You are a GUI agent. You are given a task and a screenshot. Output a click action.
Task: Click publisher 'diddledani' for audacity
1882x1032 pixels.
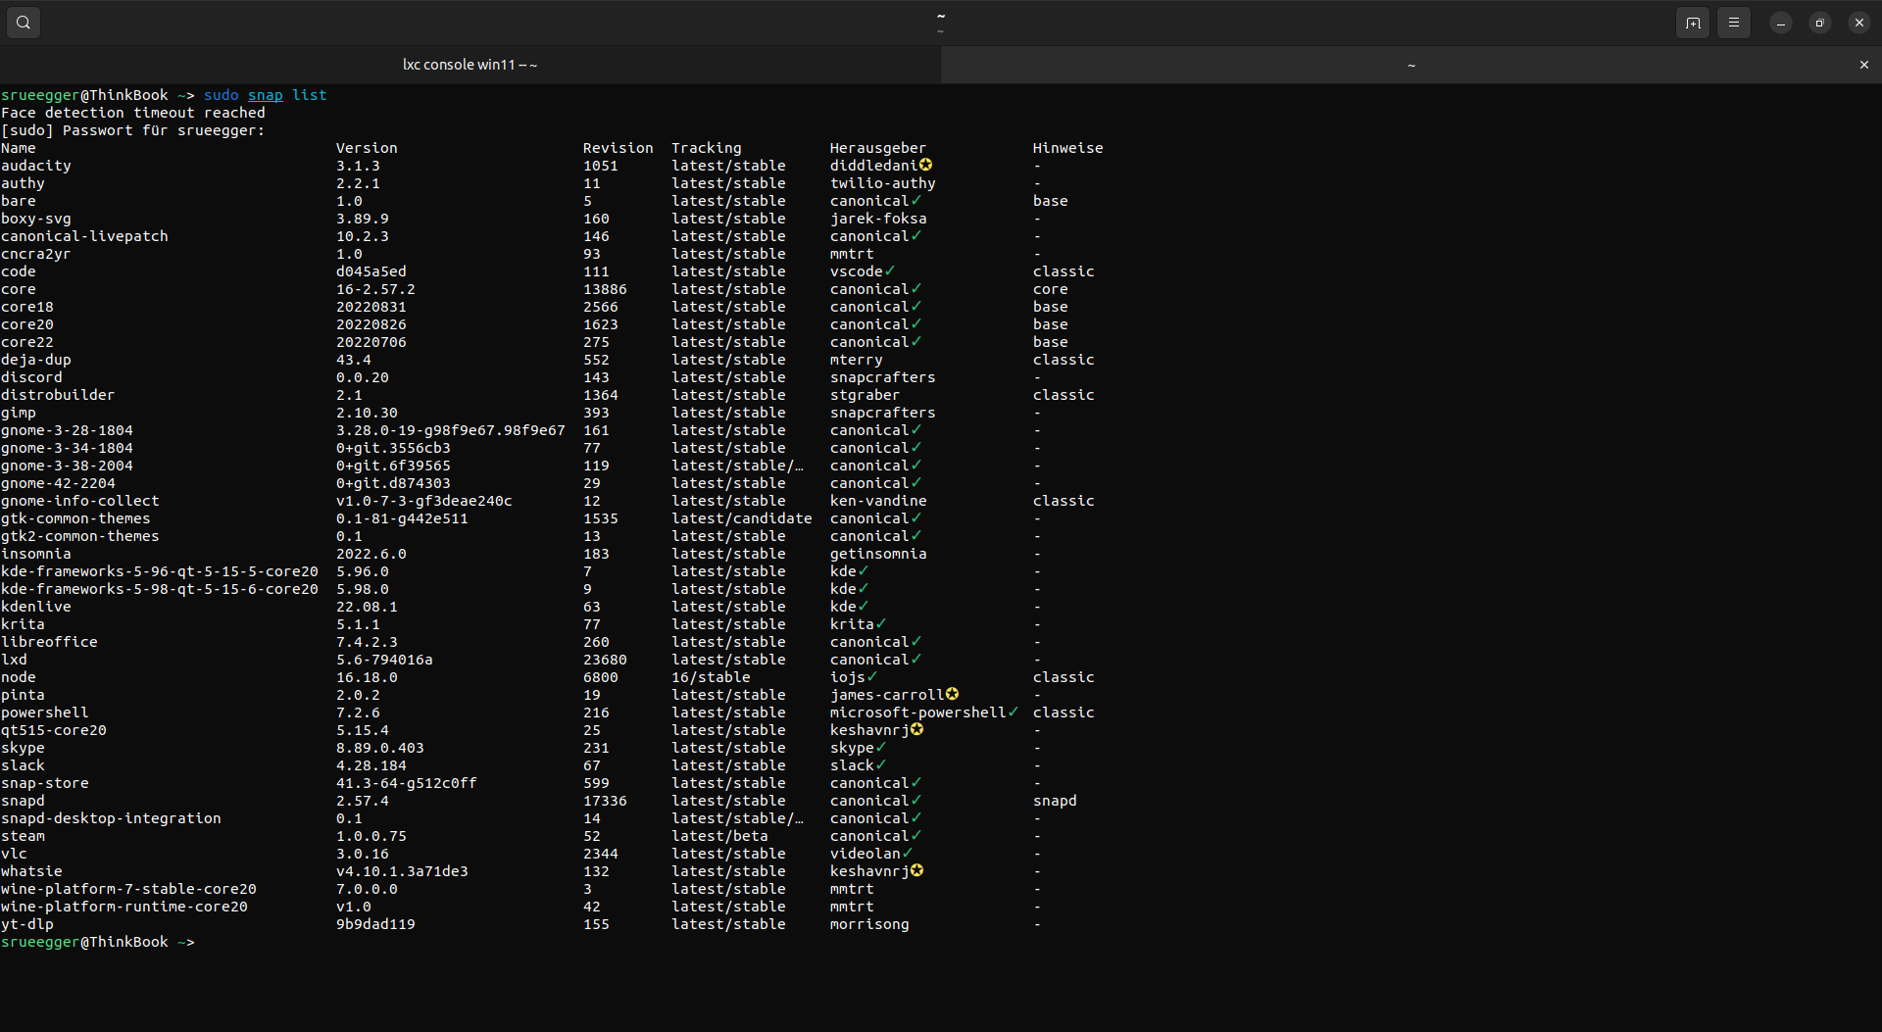[x=874, y=166]
